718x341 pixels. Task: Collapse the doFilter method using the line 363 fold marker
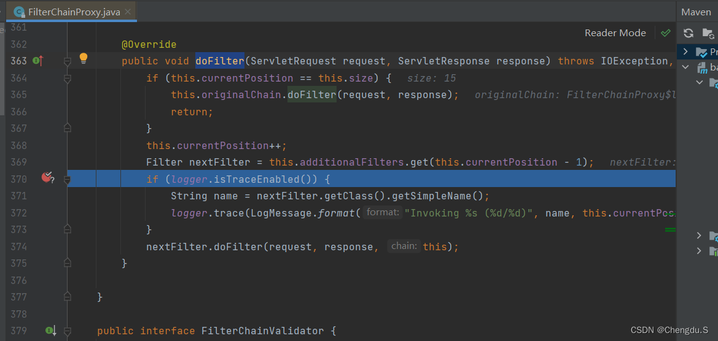[x=68, y=61]
